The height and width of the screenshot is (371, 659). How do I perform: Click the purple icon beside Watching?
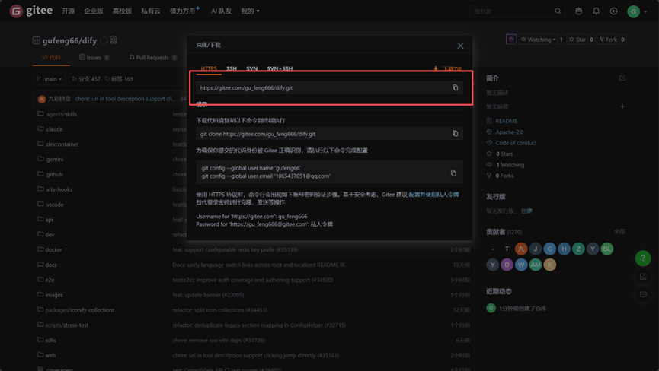[x=511, y=40]
